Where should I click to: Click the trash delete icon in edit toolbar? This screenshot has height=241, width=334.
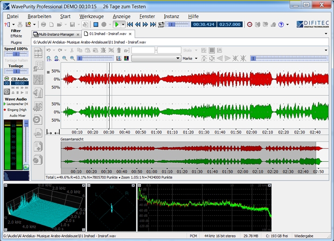119,50
